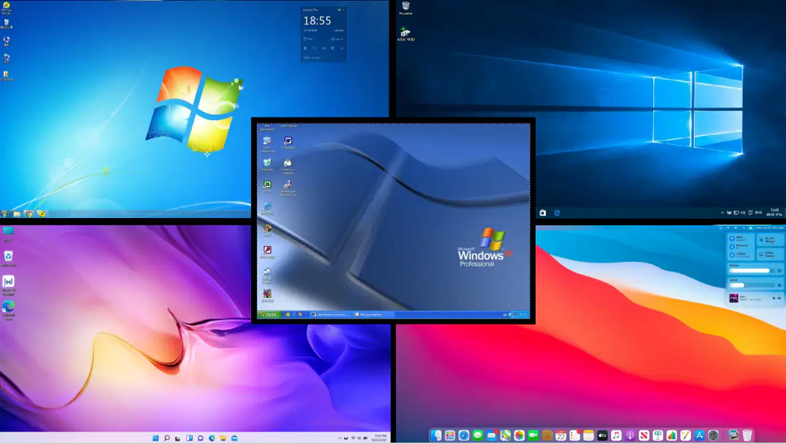This screenshot has width=786, height=444.
Task: Adjust Sound volume slider in Control Center
Action: click(752, 285)
